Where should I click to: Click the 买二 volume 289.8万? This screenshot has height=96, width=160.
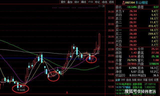(153, 34)
